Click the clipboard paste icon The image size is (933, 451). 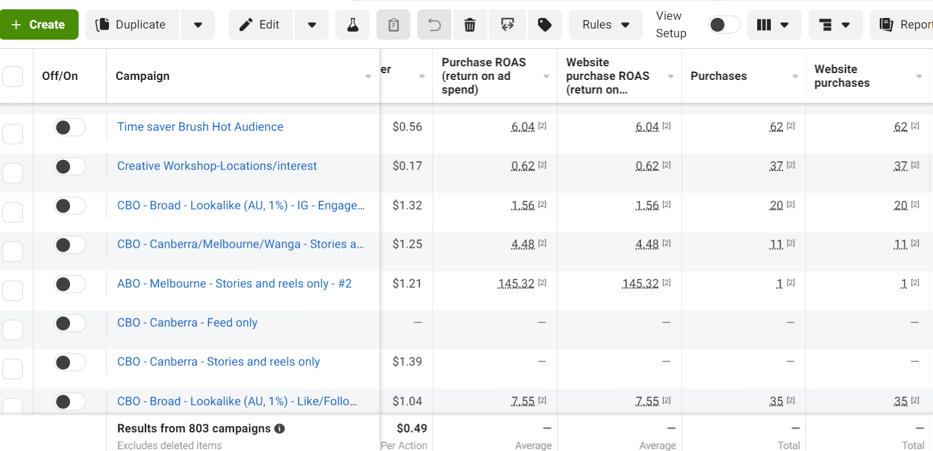click(x=393, y=25)
